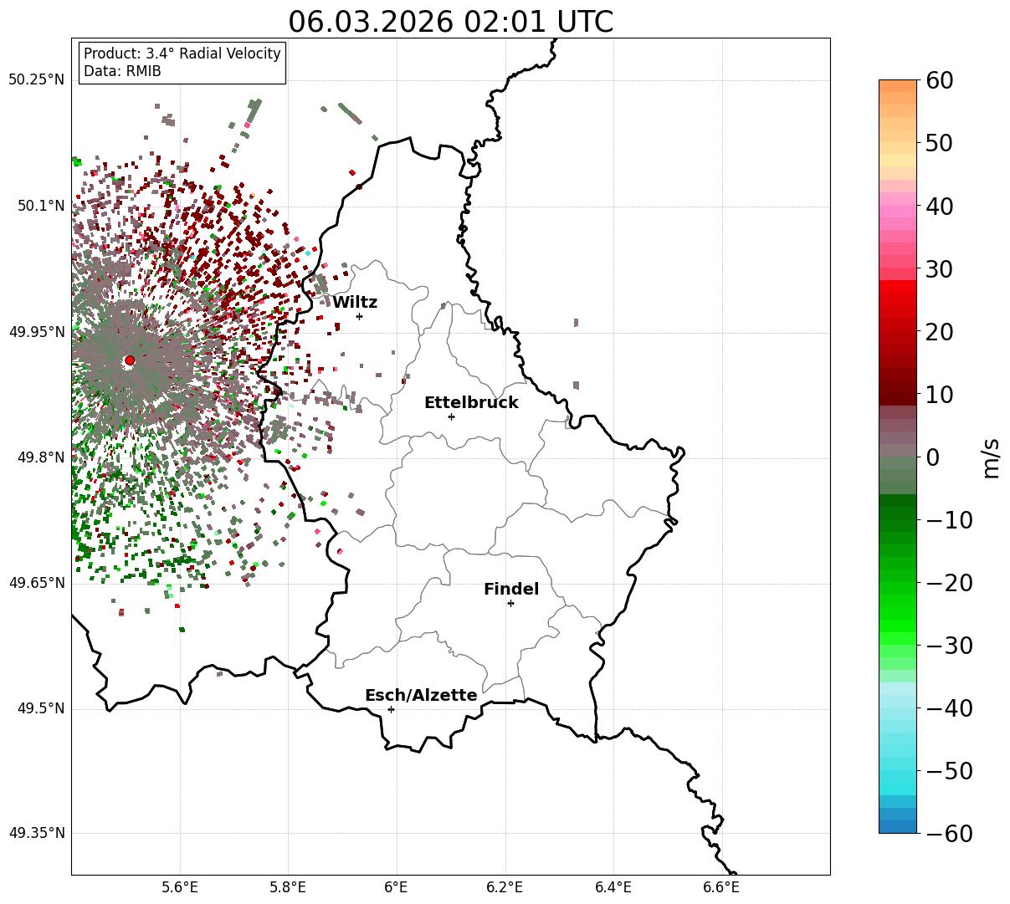Click the Findel station cross marker
Screen dimensions: 1010x904
pyautogui.click(x=510, y=603)
